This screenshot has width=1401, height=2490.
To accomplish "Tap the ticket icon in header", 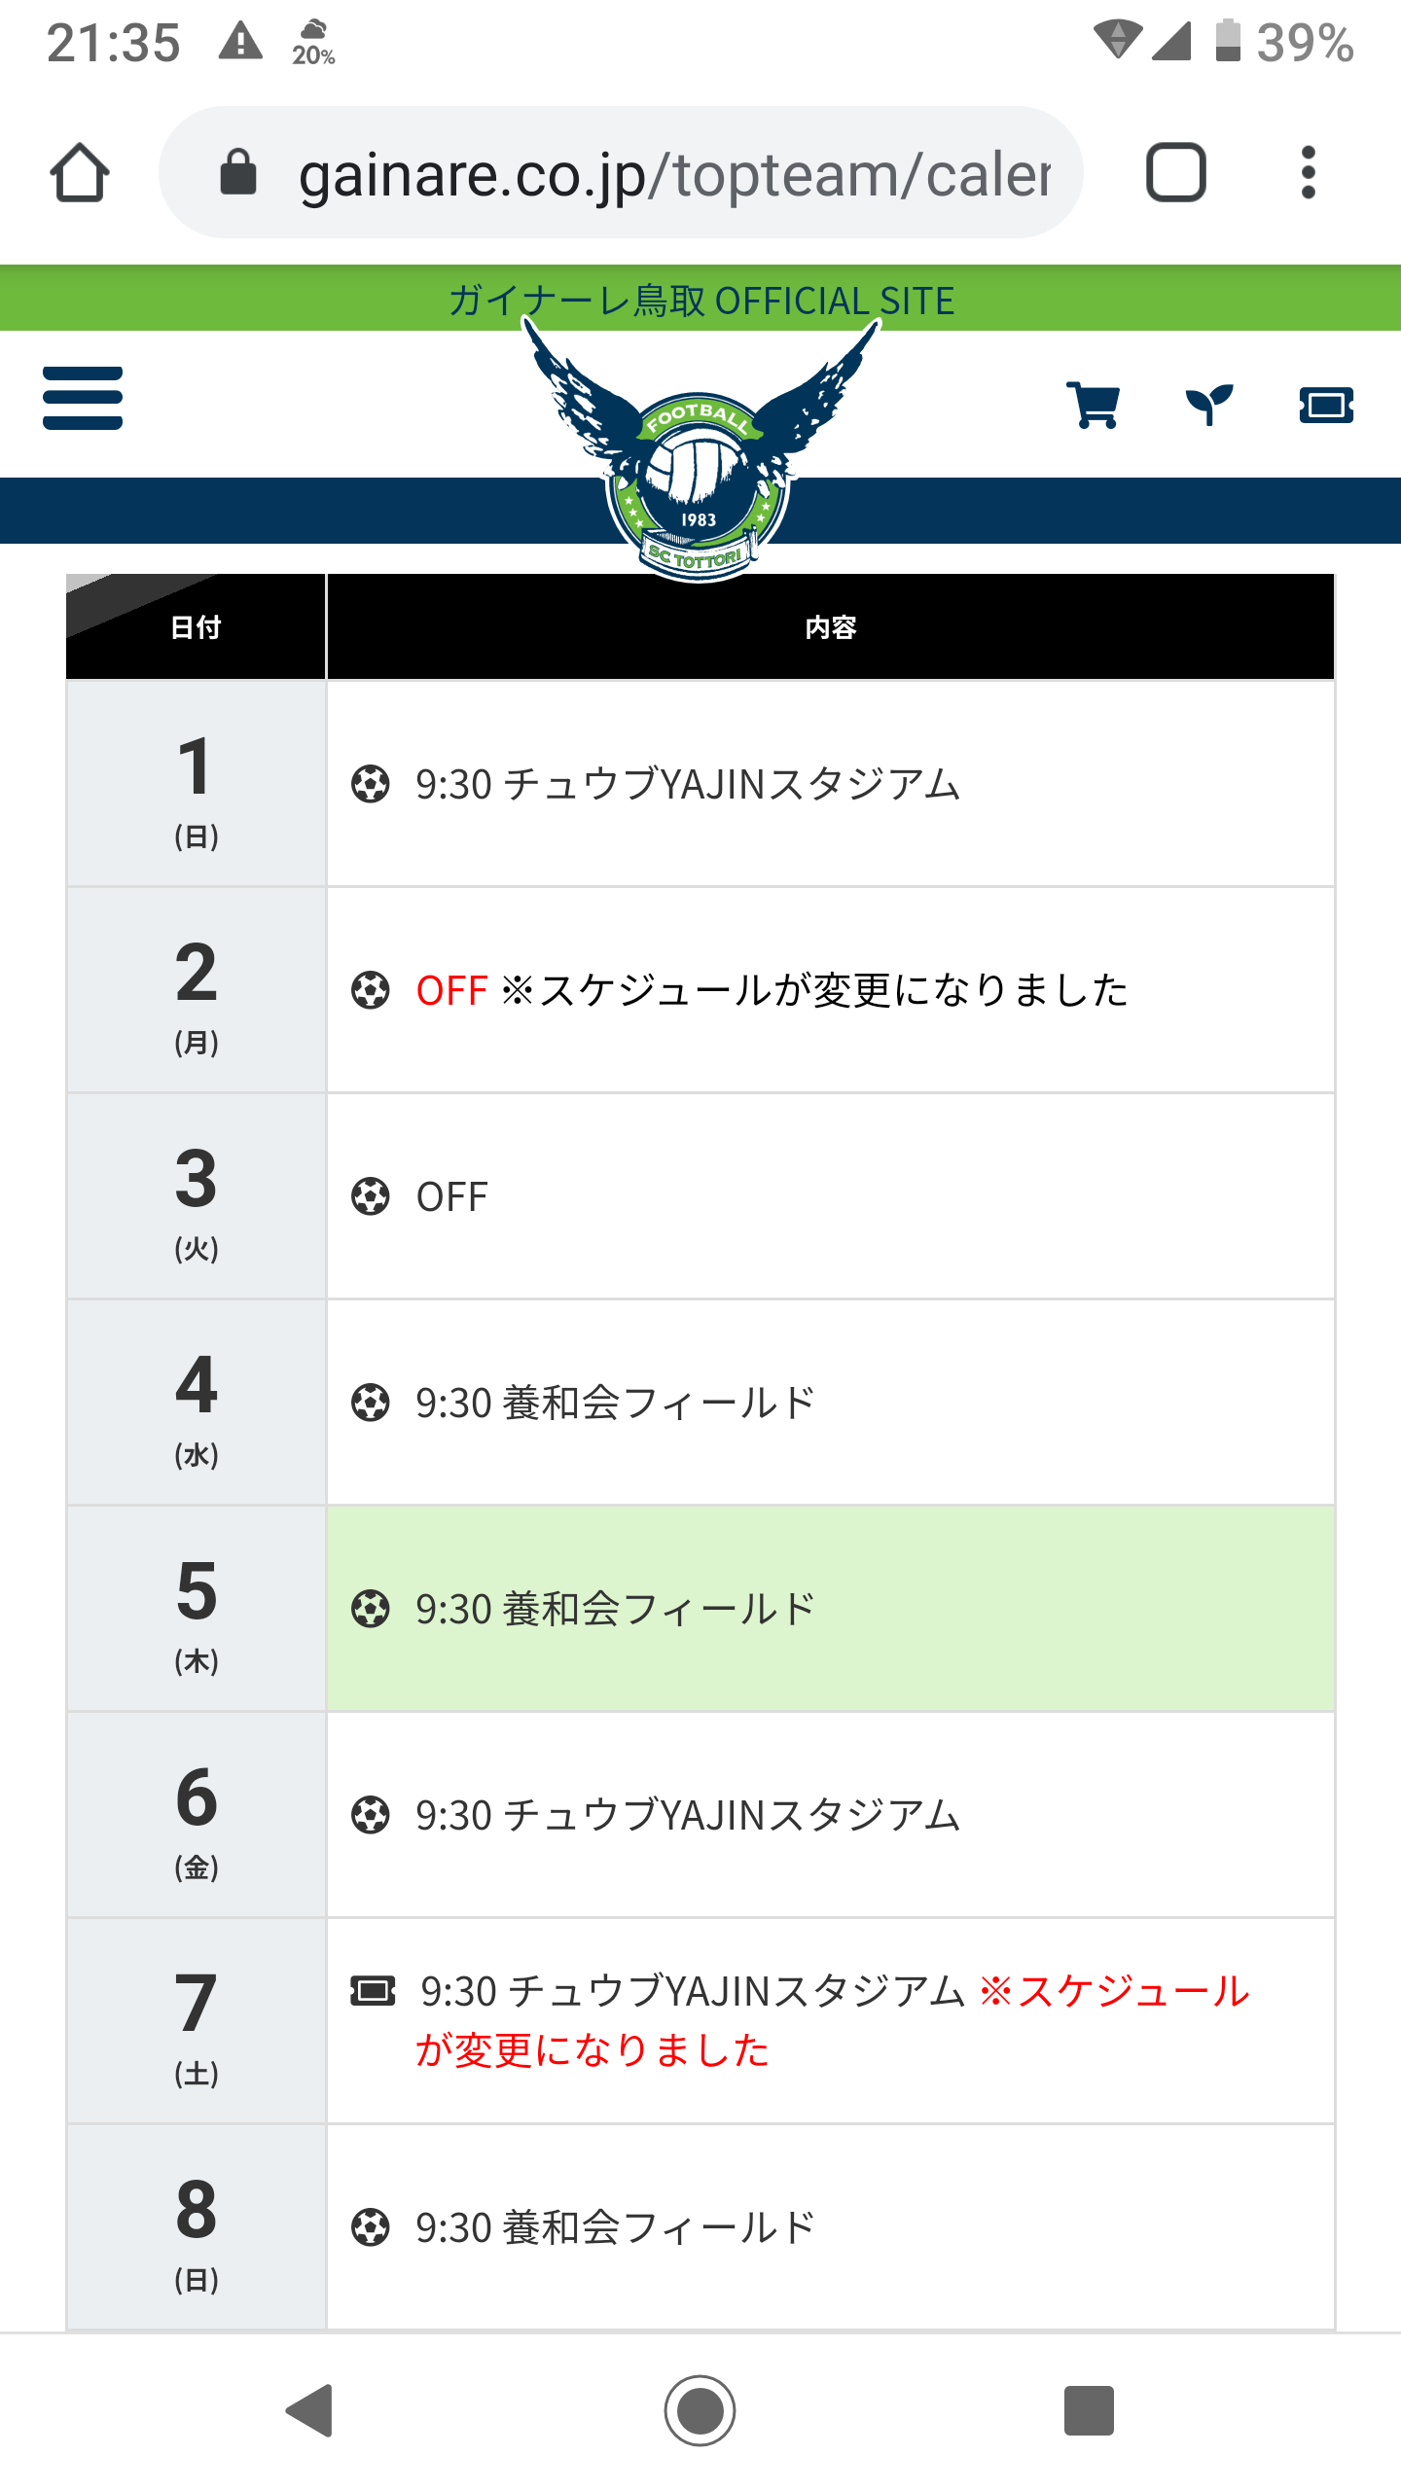I will pyautogui.click(x=1326, y=405).
